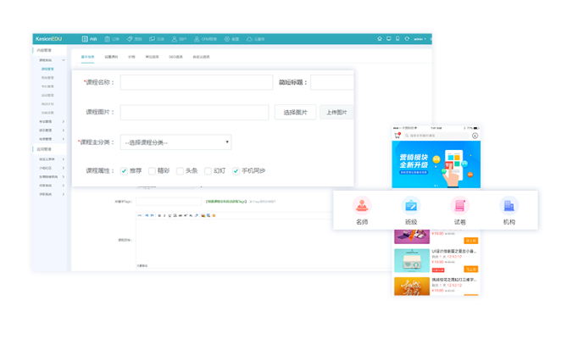
Task: Enable the 精彩 attribute checkbox
Action: tap(152, 171)
